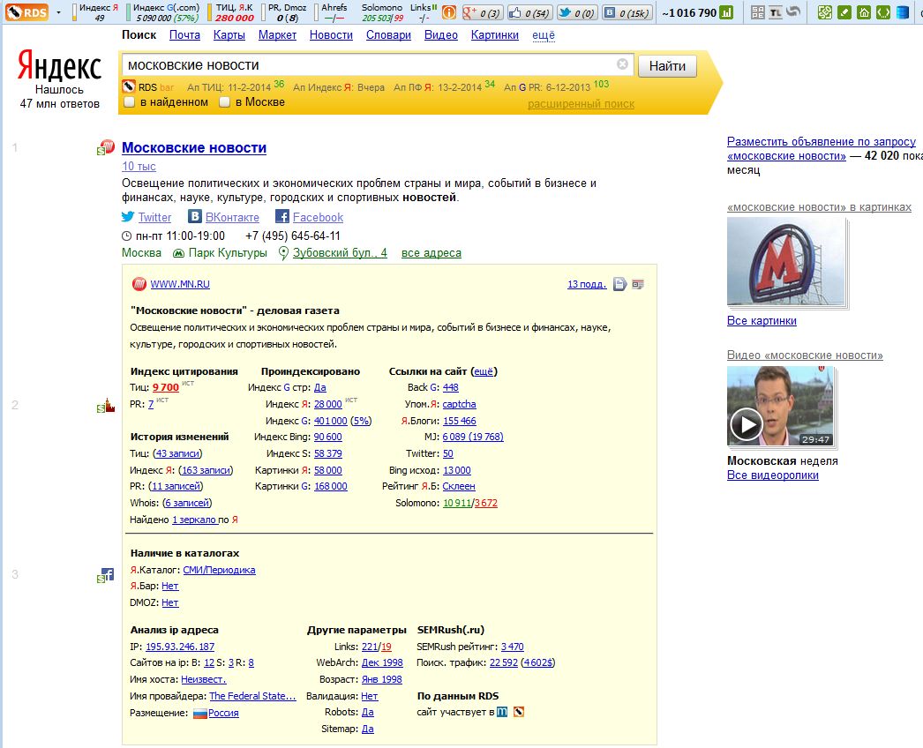Expand "ещё" next to Ссылки на сайт
This screenshot has width=923, height=748.
[x=484, y=371]
